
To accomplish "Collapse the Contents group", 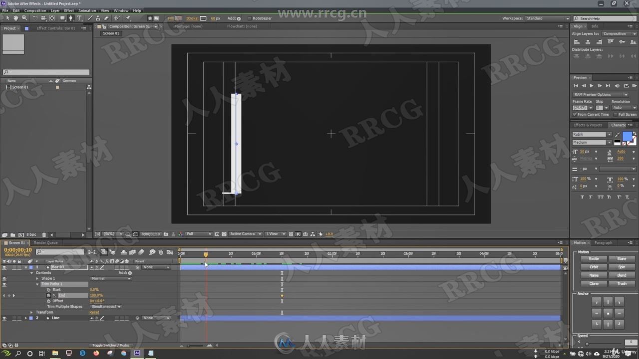I will 31,273.
